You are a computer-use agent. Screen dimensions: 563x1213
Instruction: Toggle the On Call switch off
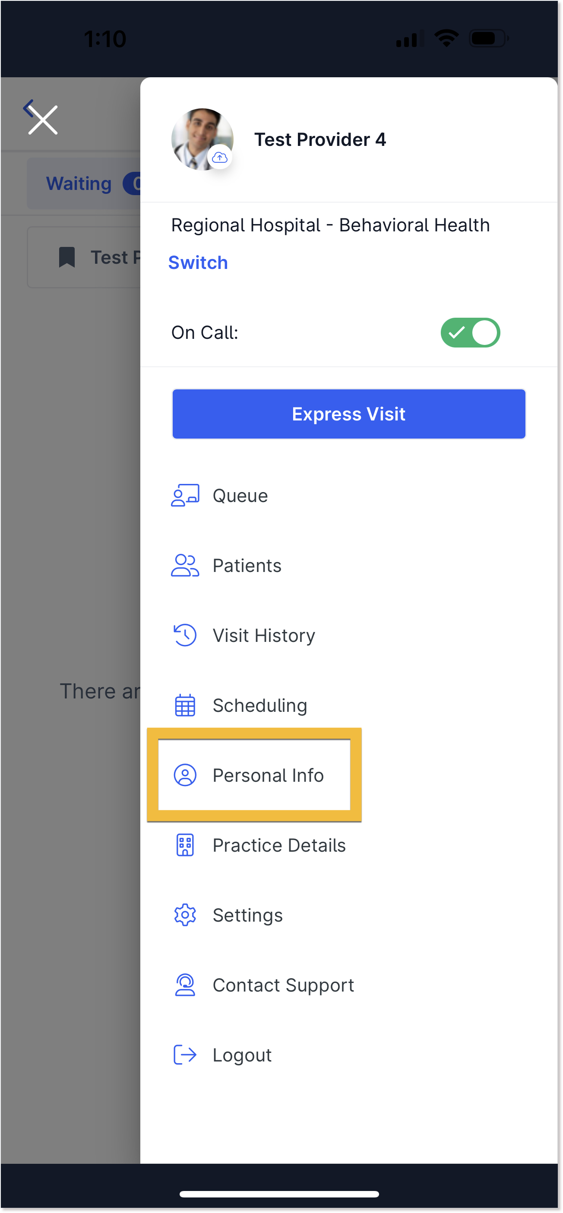coord(470,332)
